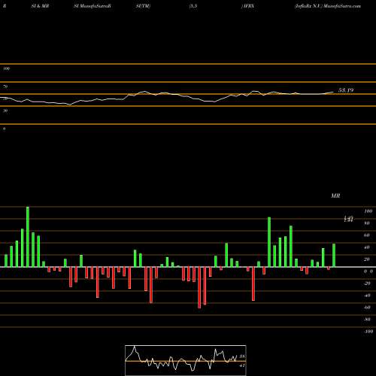Click the "-40" label on MR axis
Image resolution: width=376 pixels, height=376 pixels.
click(x=367, y=296)
